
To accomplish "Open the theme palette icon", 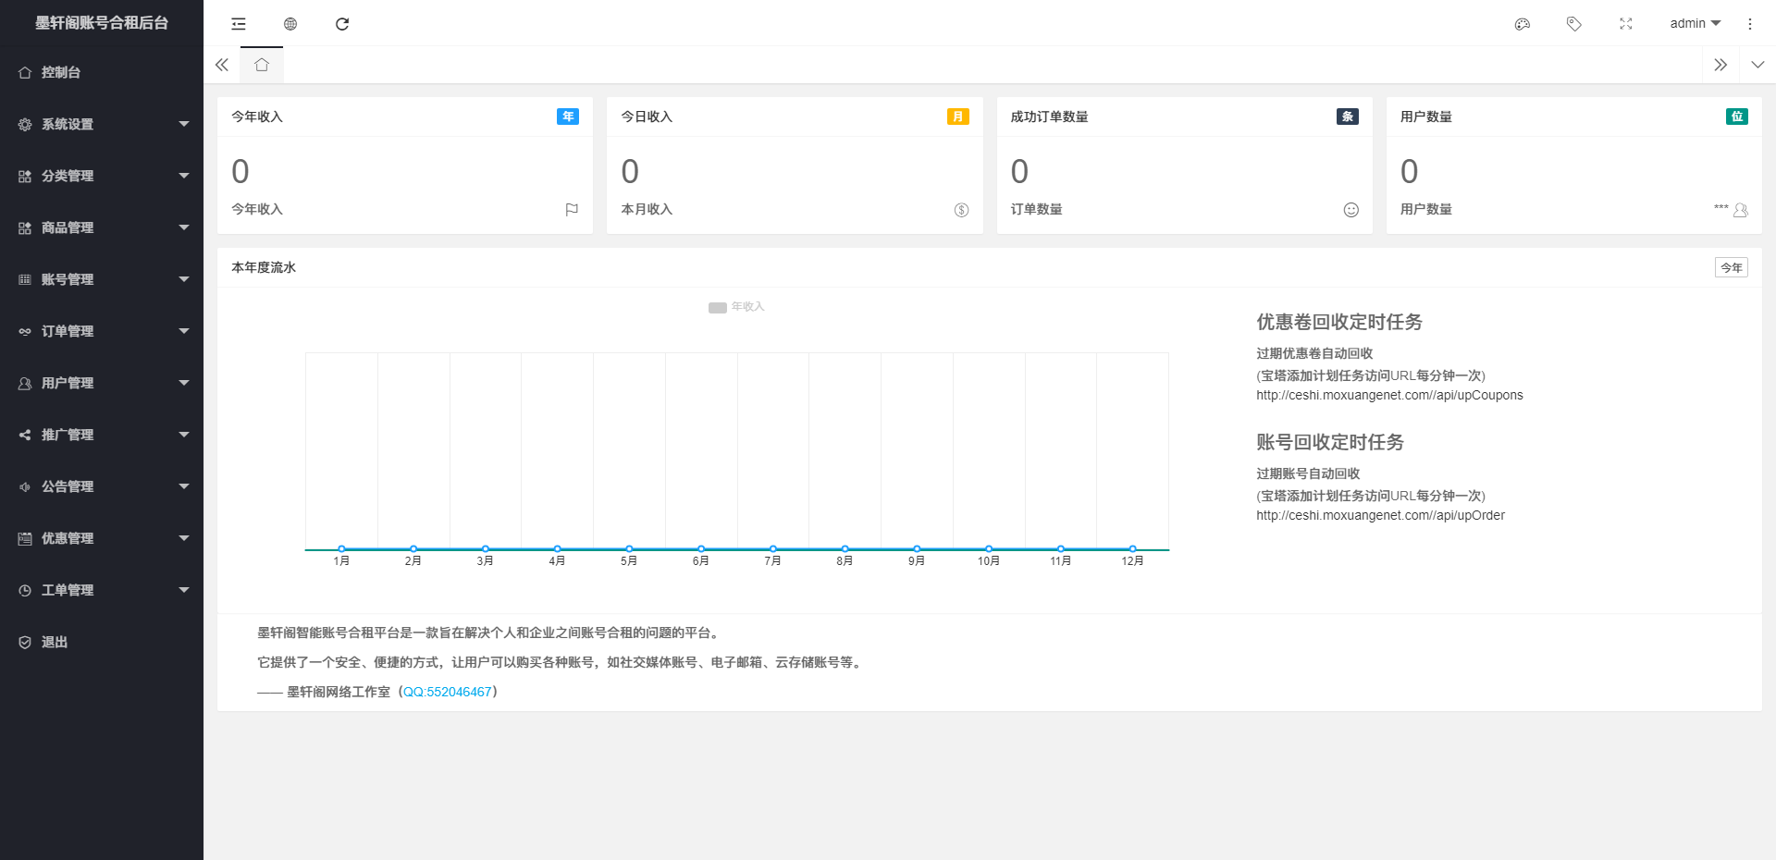I will [x=1523, y=24].
